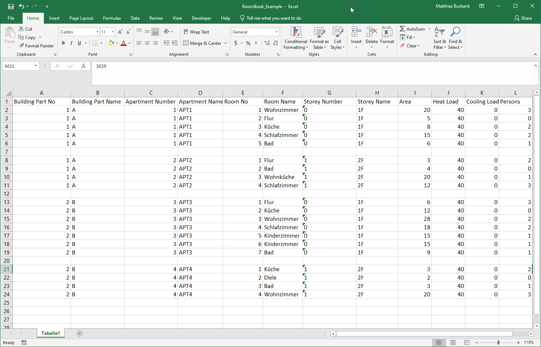Screen dimensions: 541x347
Task: Click the Format Painter brush icon
Action: (x=22, y=46)
